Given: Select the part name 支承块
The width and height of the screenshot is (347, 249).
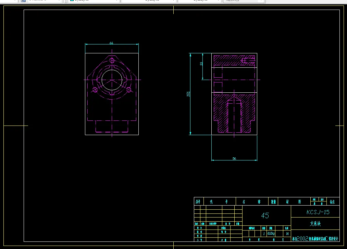Looking at the screenshot, I should pos(315,224).
